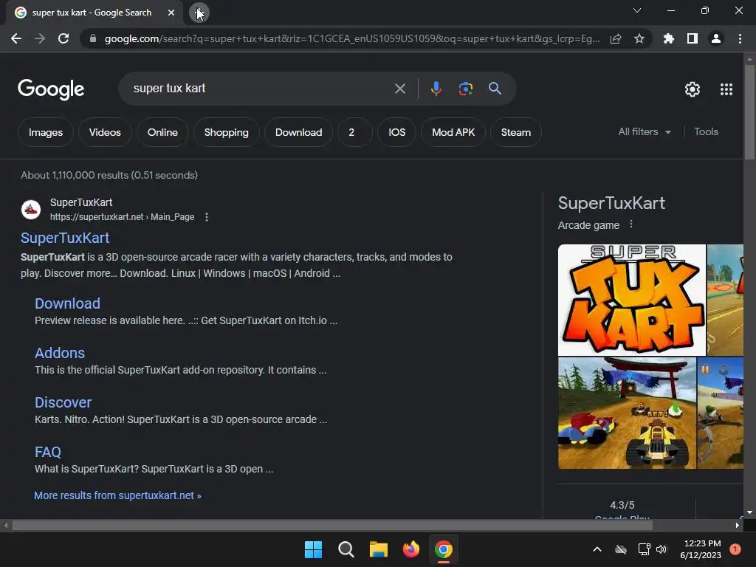This screenshot has height=567, width=756.
Task: Click the SuperTuxKart site favicon
Action: [x=31, y=210]
